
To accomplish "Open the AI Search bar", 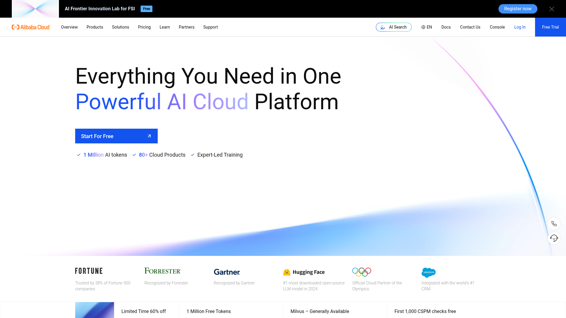I will tap(394, 27).
